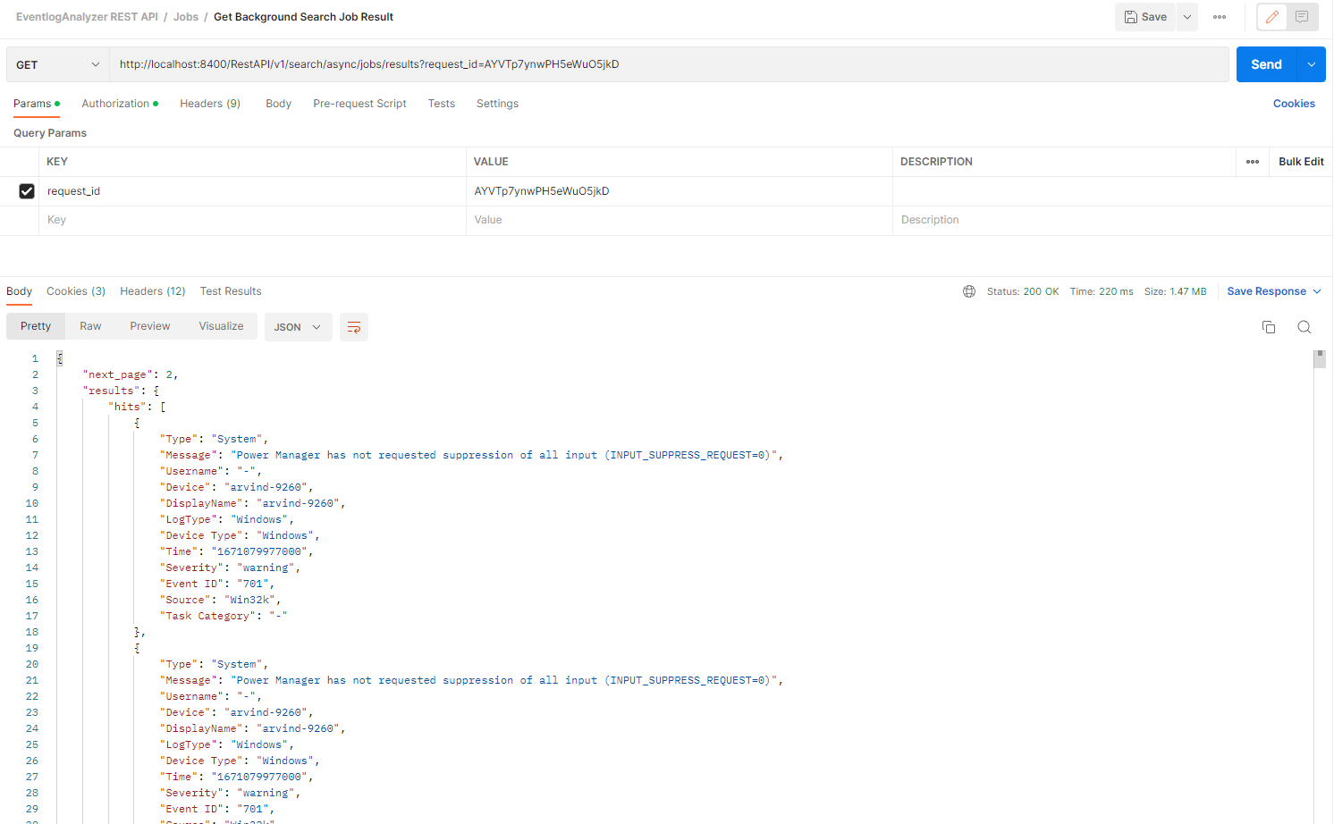Open the Cookies manager link
The width and height of the screenshot is (1334, 824).
click(1294, 103)
